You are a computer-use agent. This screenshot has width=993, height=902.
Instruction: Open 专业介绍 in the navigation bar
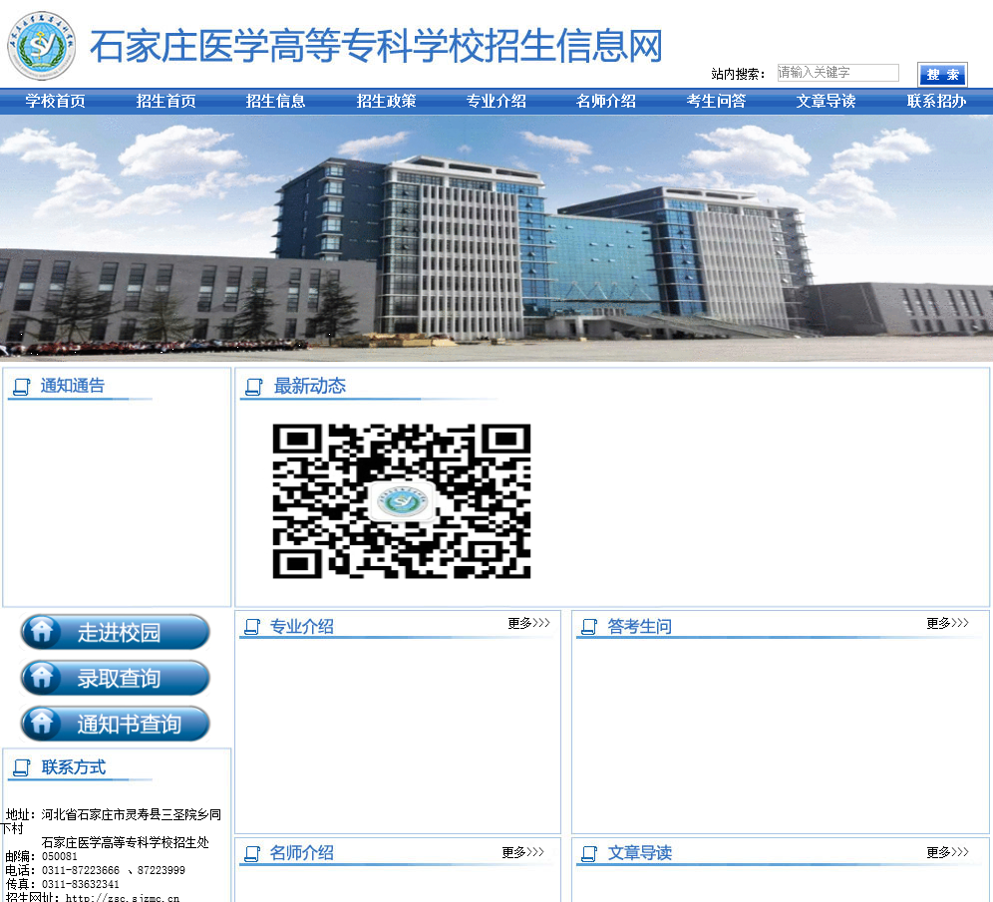point(496,102)
